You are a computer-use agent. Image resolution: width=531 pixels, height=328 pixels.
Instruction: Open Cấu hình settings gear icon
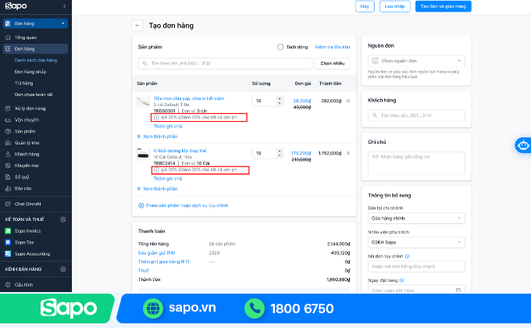[x=8, y=284]
